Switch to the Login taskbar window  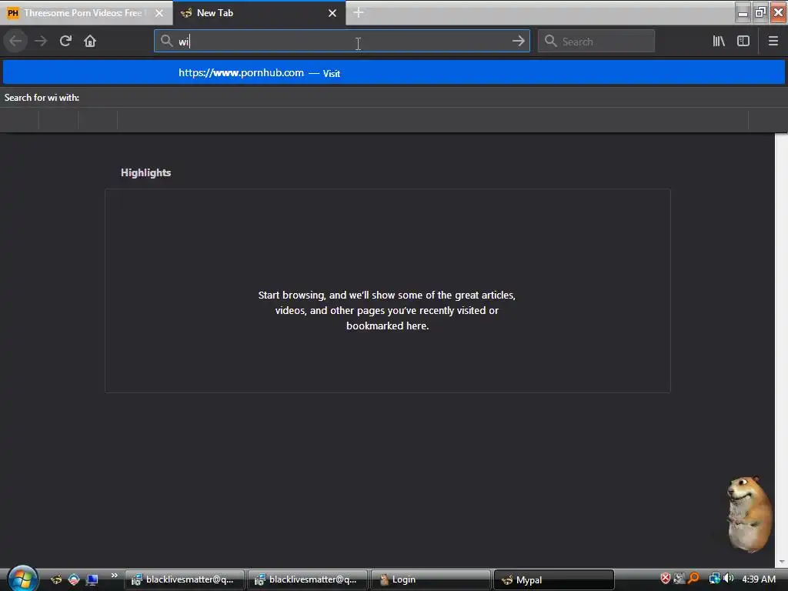click(x=430, y=579)
